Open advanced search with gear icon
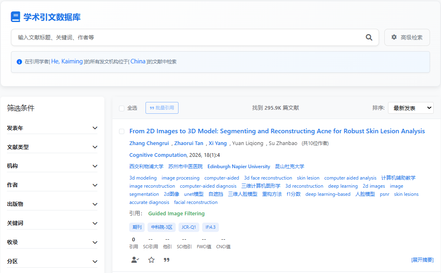This screenshot has width=441, height=273. coord(406,37)
